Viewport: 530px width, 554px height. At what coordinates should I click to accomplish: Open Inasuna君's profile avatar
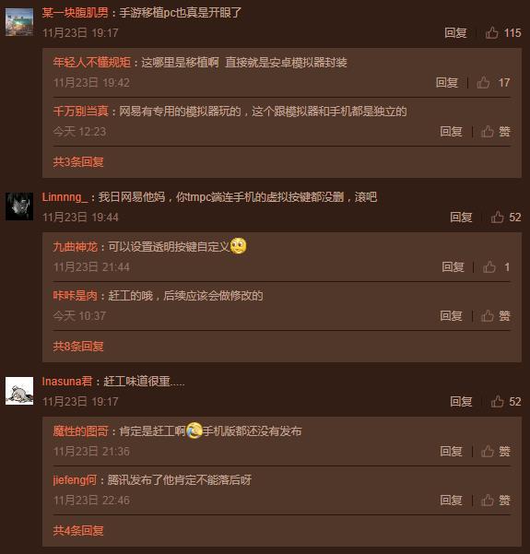[19, 391]
